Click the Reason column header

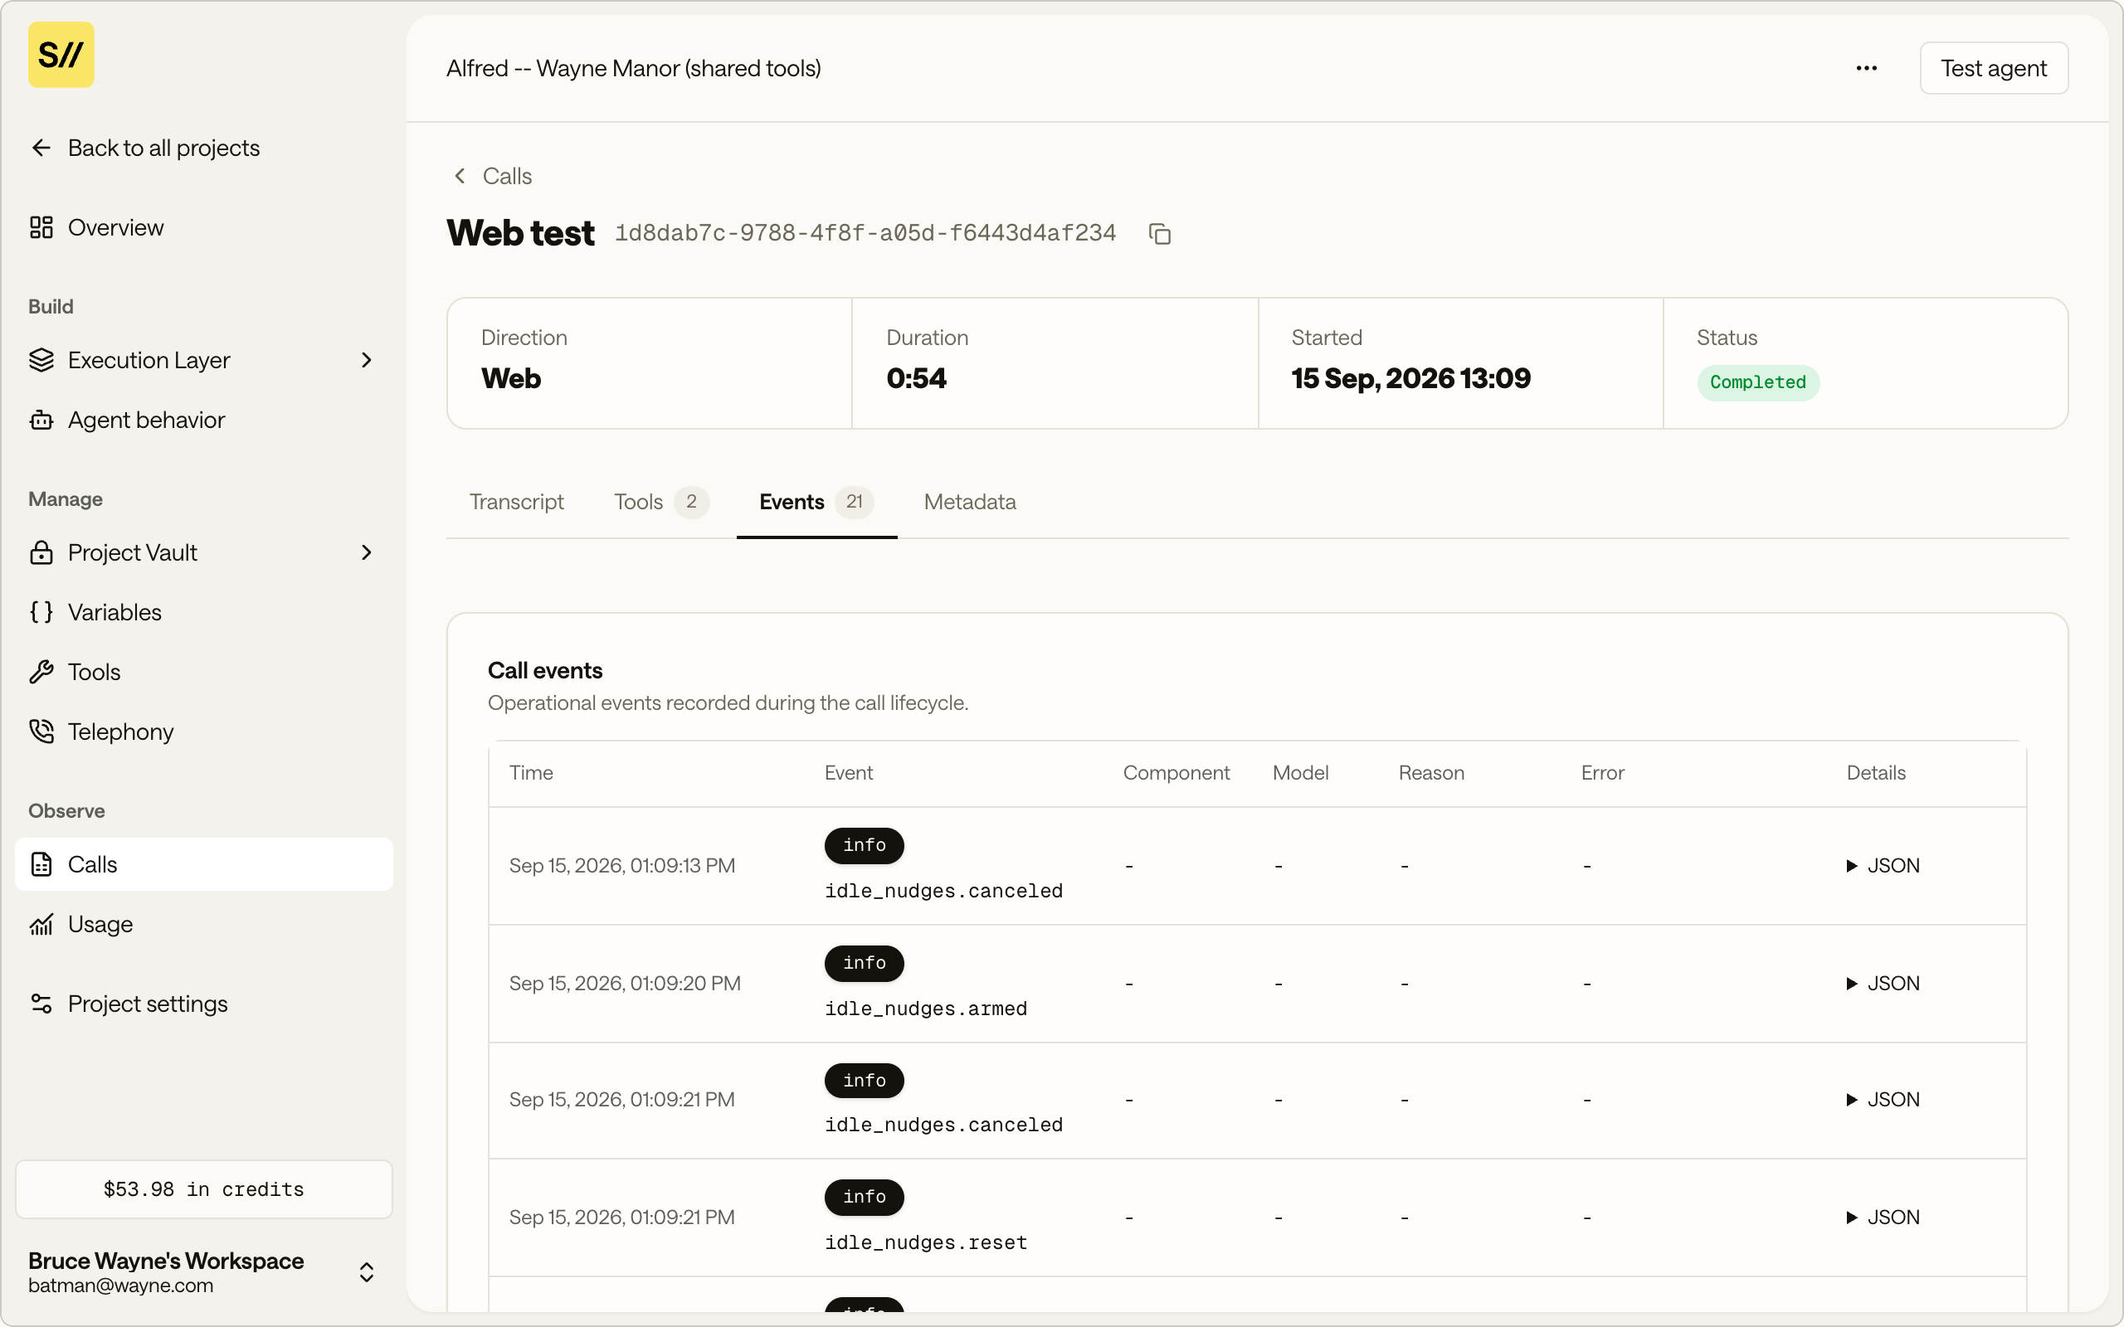point(1430,772)
